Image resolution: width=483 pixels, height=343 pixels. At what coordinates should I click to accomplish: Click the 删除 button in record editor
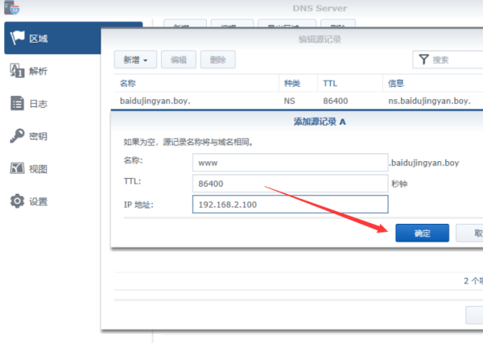click(218, 60)
